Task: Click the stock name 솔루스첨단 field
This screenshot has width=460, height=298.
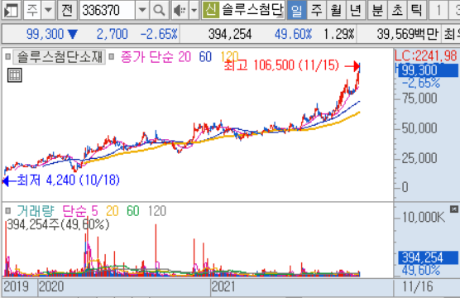Action: click(x=252, y=10)
